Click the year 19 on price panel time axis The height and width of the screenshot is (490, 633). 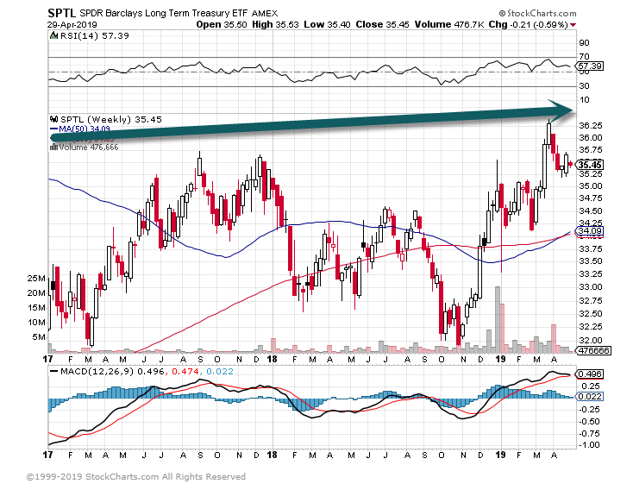(500, 359)
